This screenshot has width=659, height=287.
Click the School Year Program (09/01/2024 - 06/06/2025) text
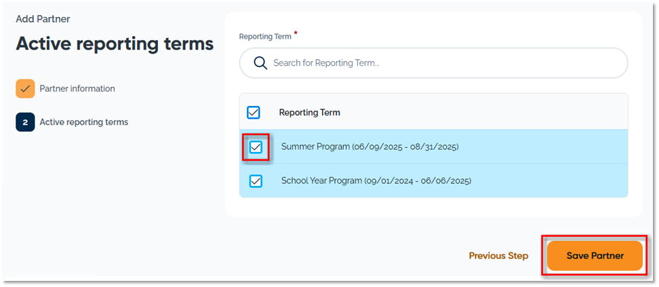point(376,181)
